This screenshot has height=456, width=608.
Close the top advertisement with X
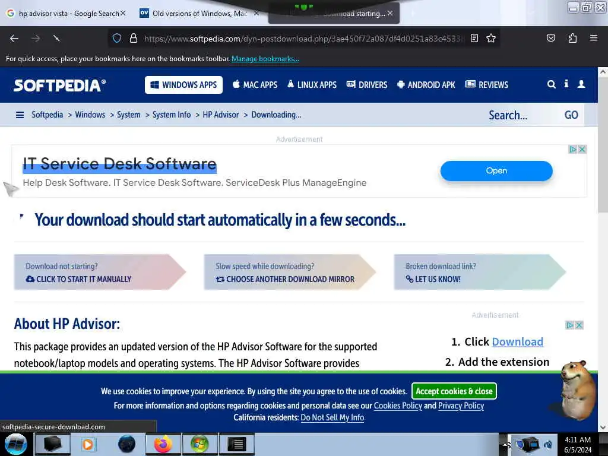[582, 149]
